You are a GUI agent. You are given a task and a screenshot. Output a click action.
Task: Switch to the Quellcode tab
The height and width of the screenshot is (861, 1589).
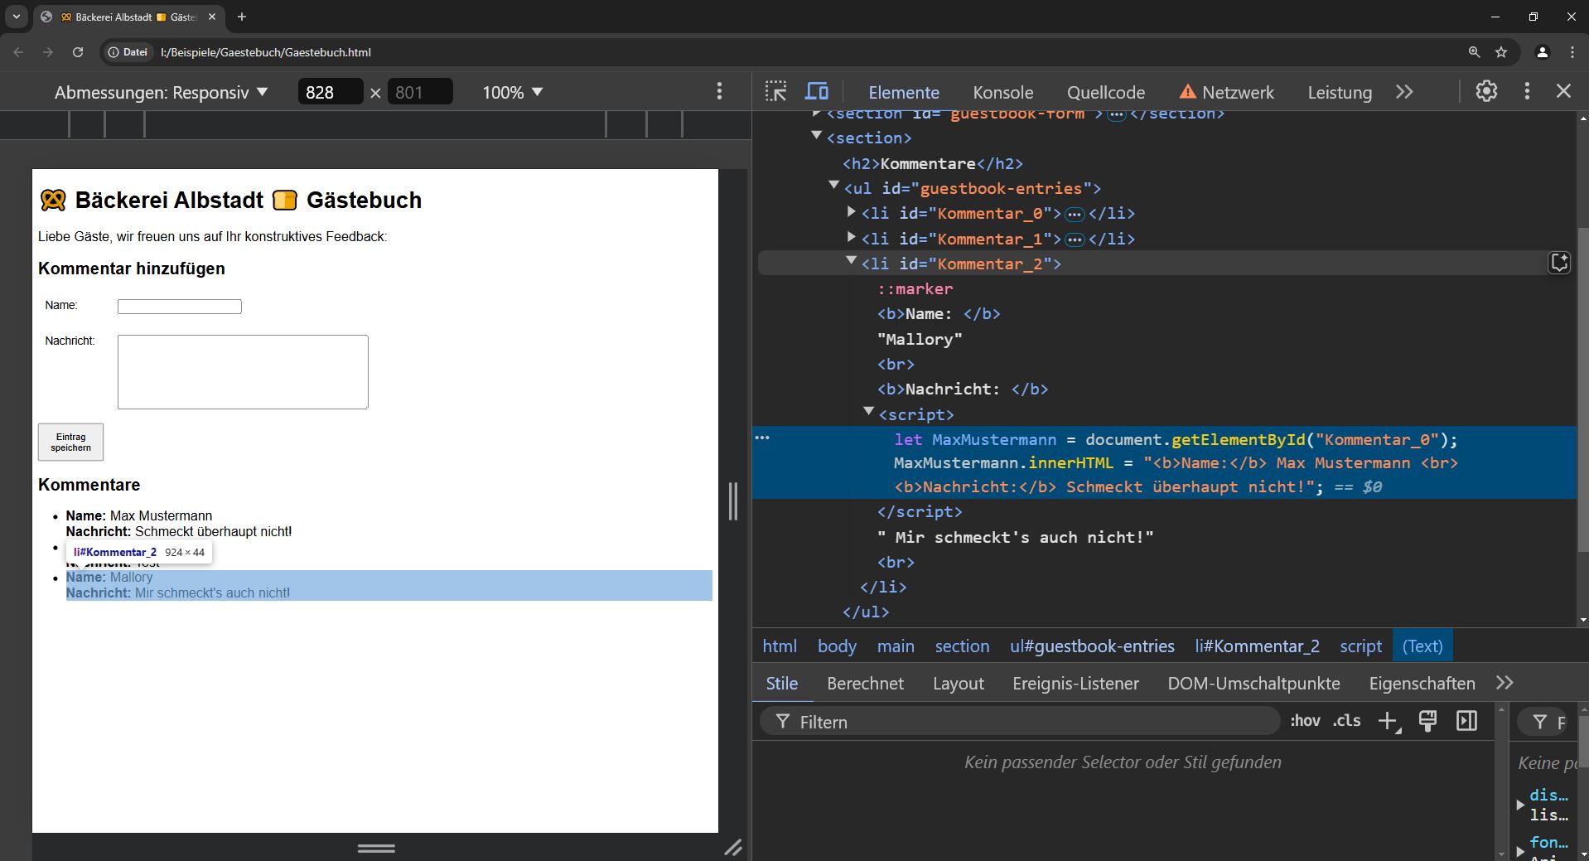point(1106,92)
